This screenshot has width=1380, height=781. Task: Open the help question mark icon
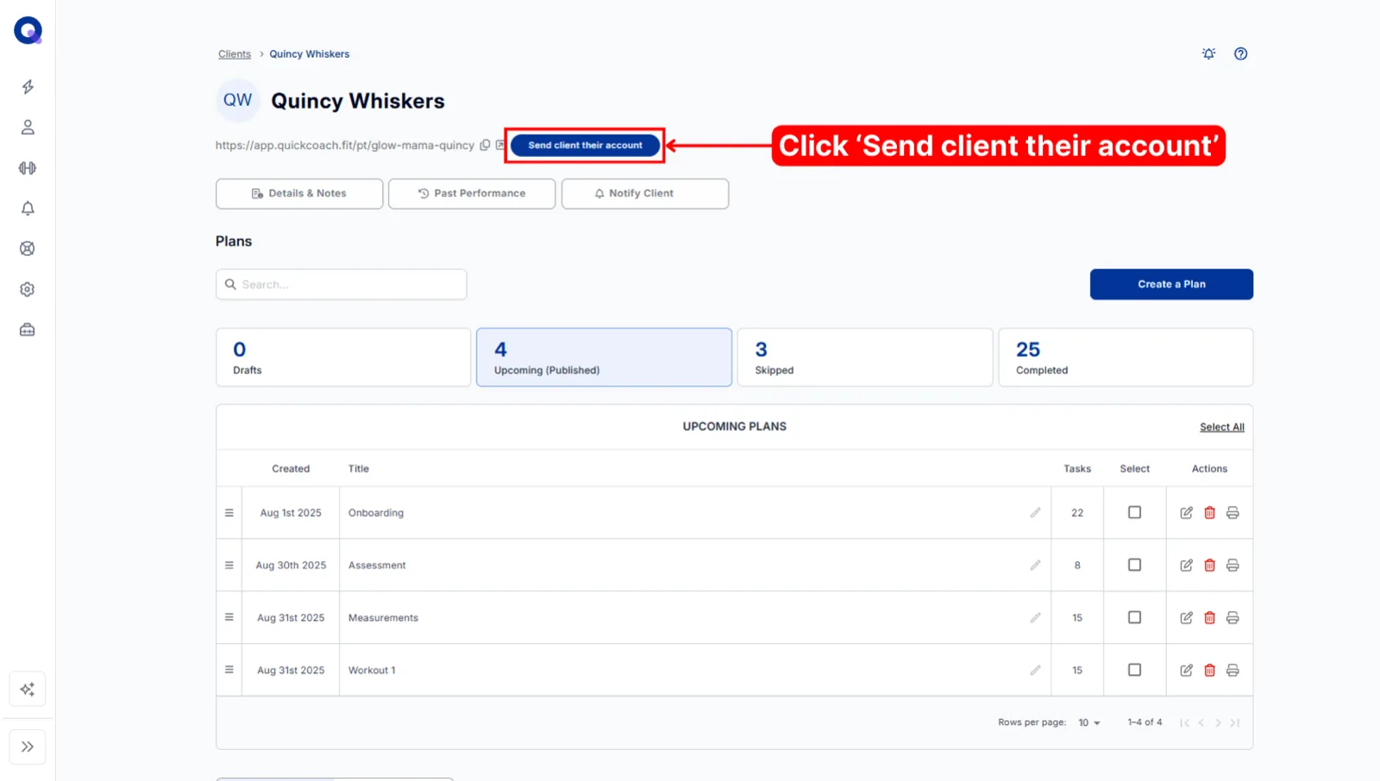point(1241,53)
